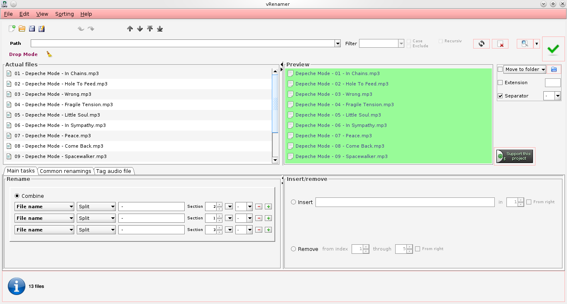This screenshot has height=304, width=567.
Task: Click the move to bottom arrow icon
Action: pos(160,29)
